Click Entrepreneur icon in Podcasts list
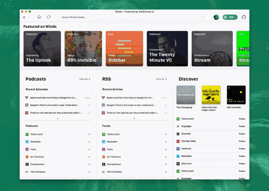269x191 pixels. [27, 164]
